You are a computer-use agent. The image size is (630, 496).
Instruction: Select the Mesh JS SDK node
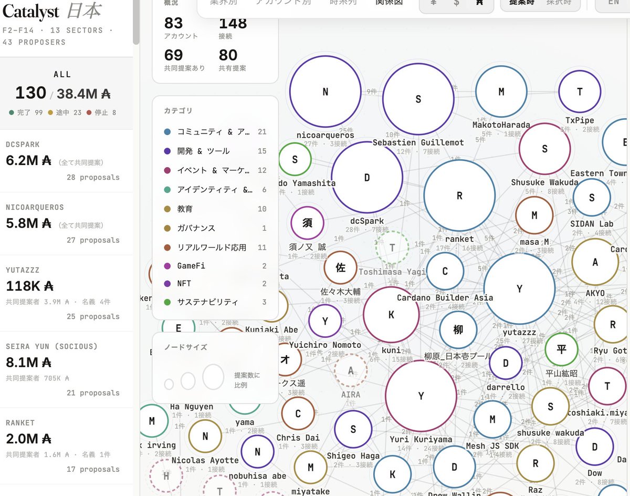point(492,419)
